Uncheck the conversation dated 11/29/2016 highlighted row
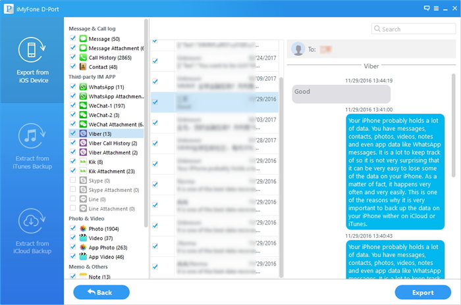Screen dimensions: 461x305 point(155,102)
